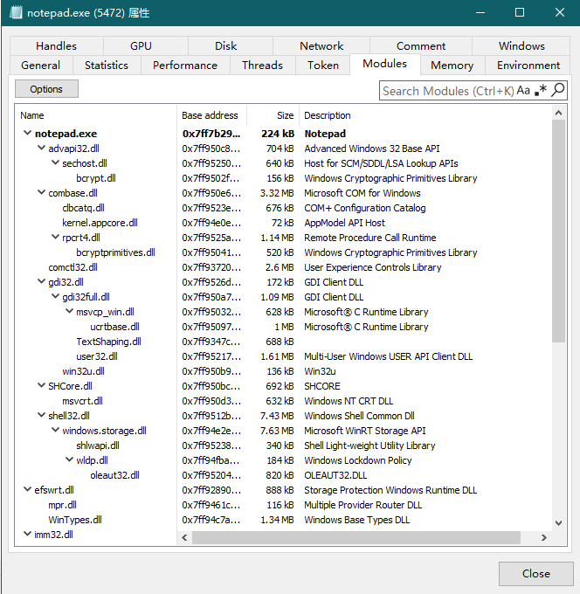Sort modules by Base address column
580x594 pixels.
point(211,115)
